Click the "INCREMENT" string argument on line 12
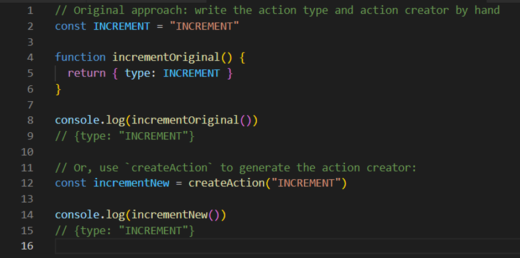Image resolution: width=520 pixels, height=258 pixels. tap(305, 183)
